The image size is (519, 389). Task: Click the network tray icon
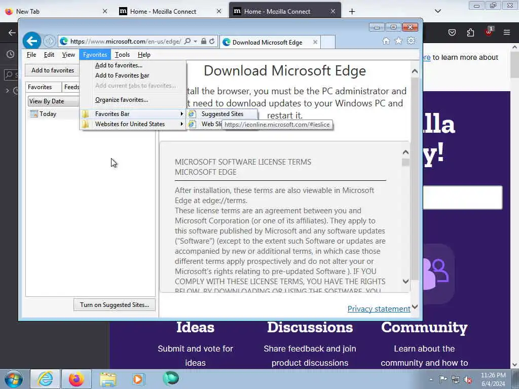(456, 379)
